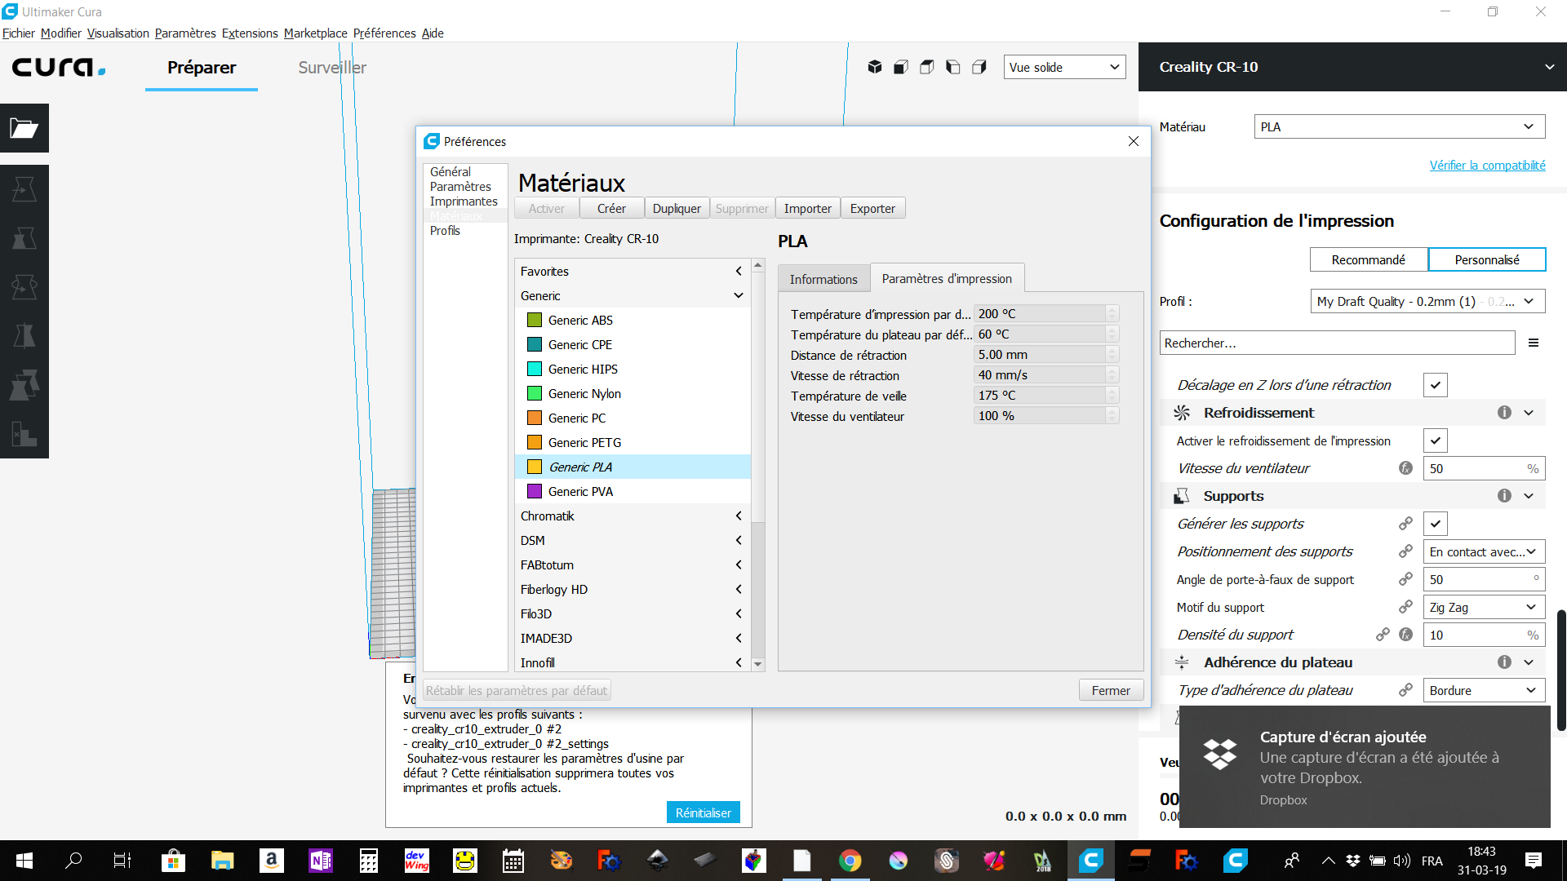This screenshot has height=881, width=1567.
Task: Click the Fermer button in Préférences
Action: point(1111,690)
